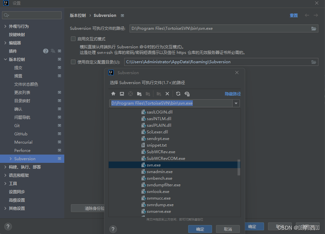Click the delete X icon in chooser toolbar
The image size is (325, 234).
(x=167, y=94)
